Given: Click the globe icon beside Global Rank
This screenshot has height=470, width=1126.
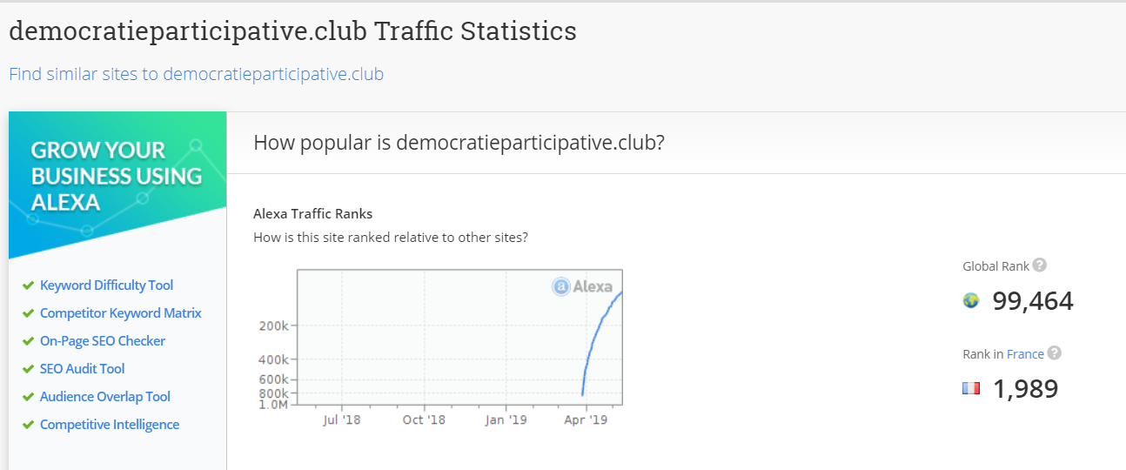Looking at the screenshot, I should click(971, 301).
